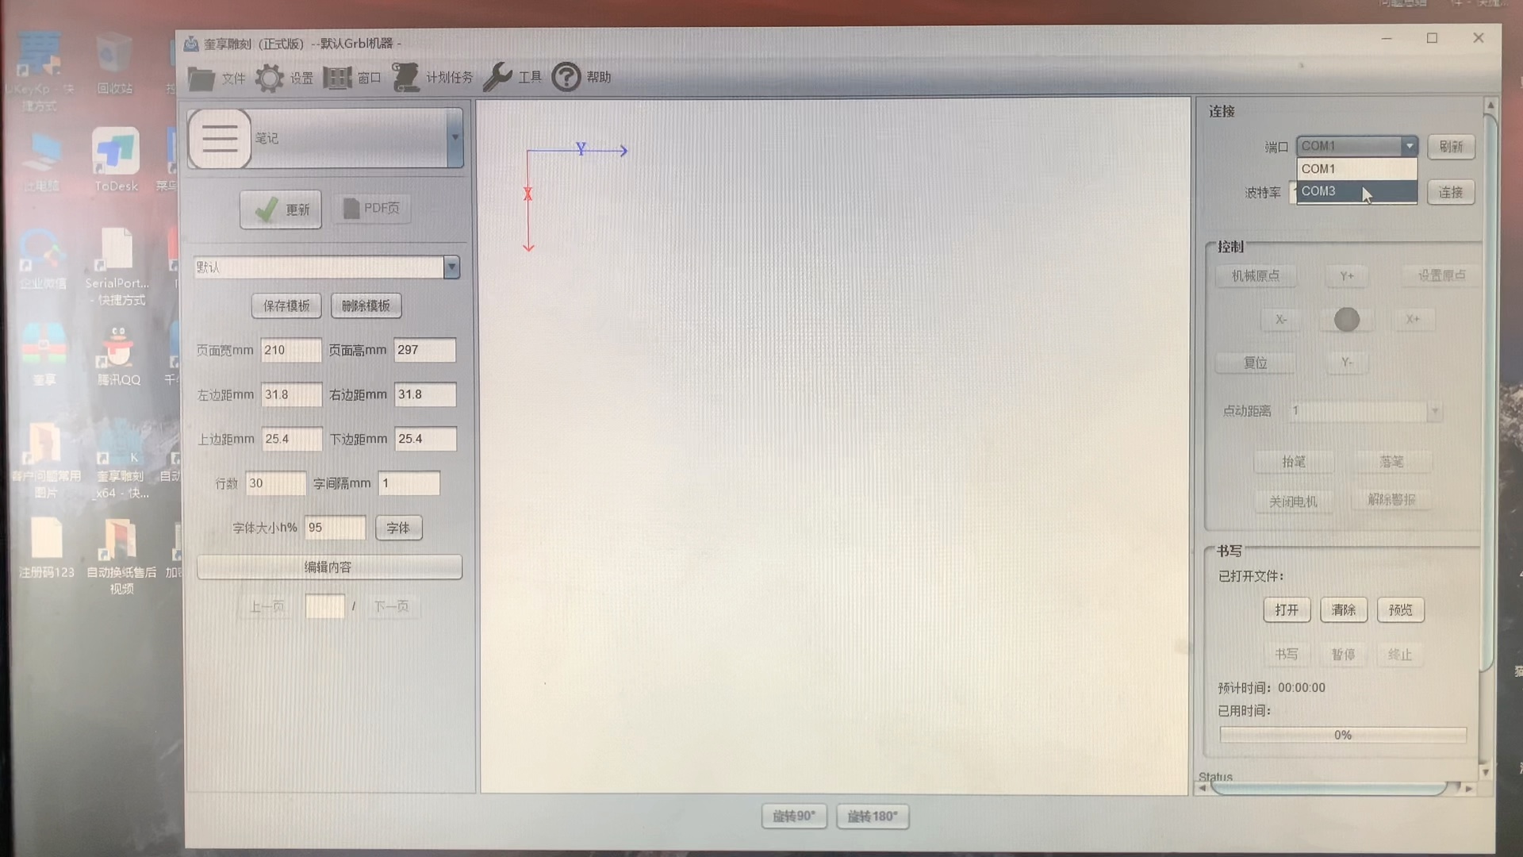Click the 落笔 pen-down icon button
The height and width of the screenshot is (857, 1523).
[x=1391, y=462]
